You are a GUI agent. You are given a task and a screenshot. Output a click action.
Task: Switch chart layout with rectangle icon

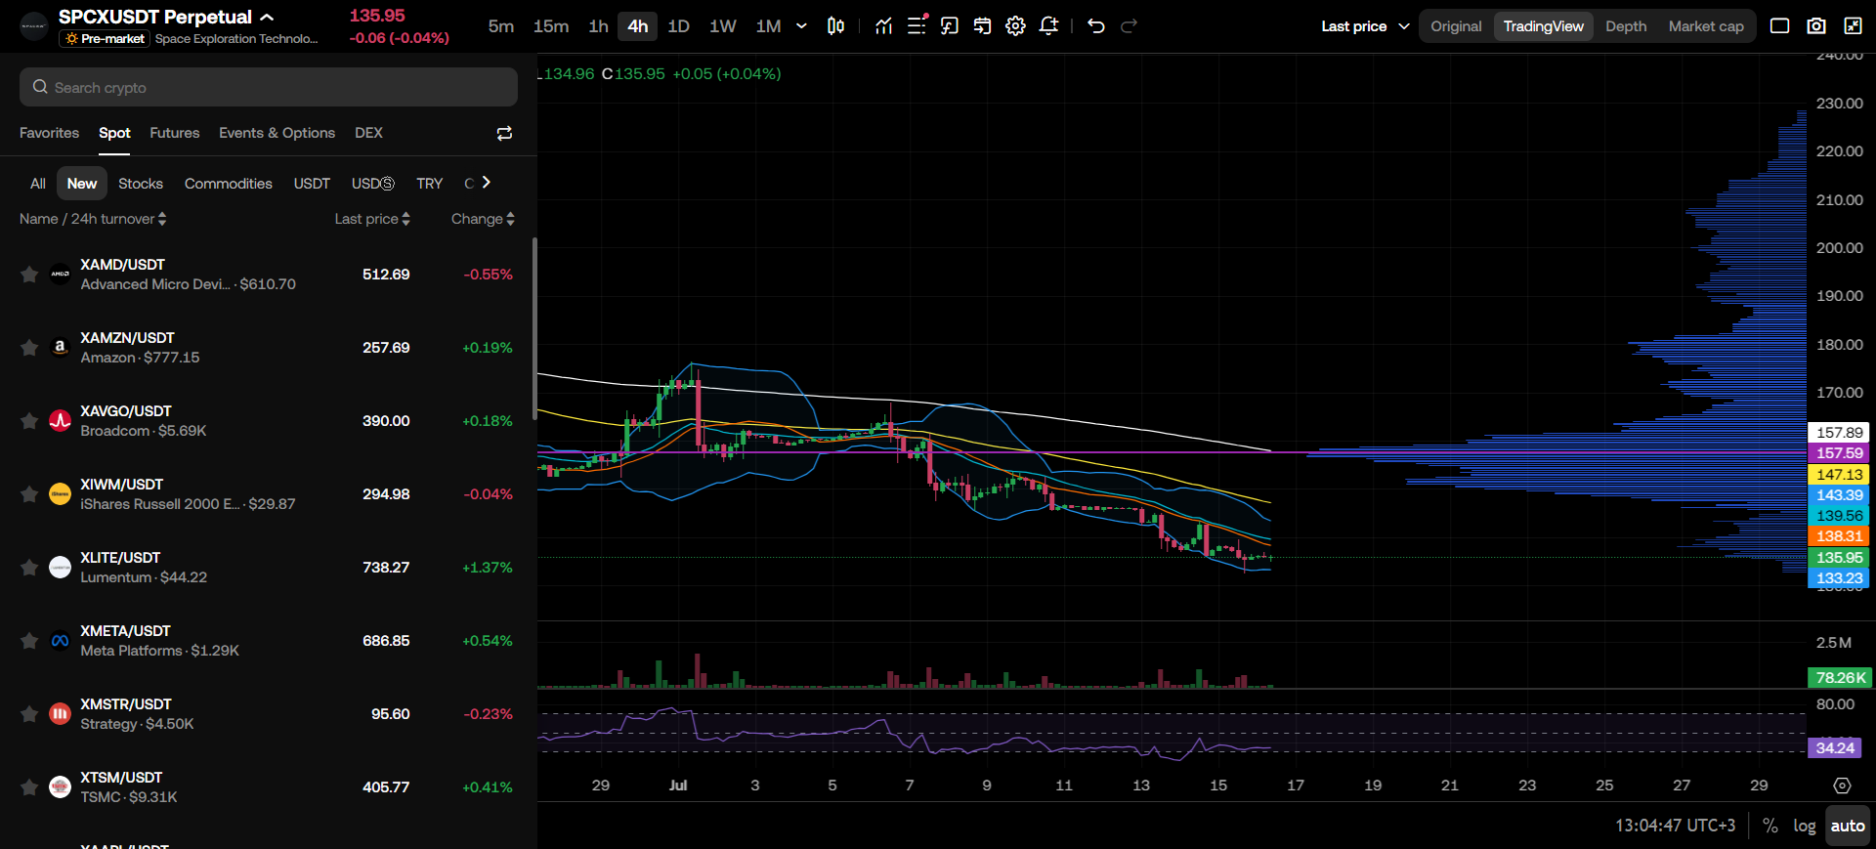pyautogui.click(x=1780, y=26)
